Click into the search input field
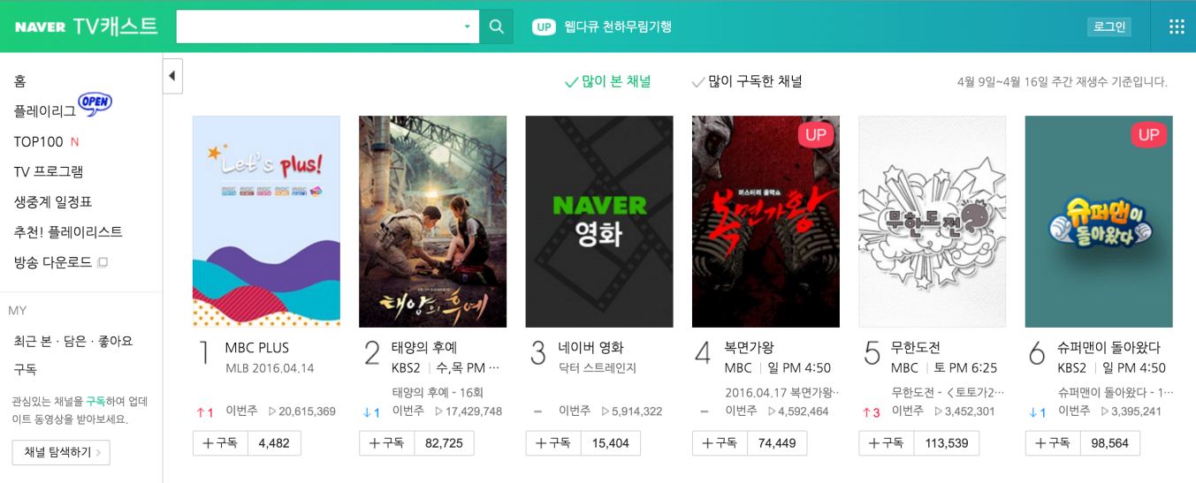1196x483 pixels. click(318, 26)
